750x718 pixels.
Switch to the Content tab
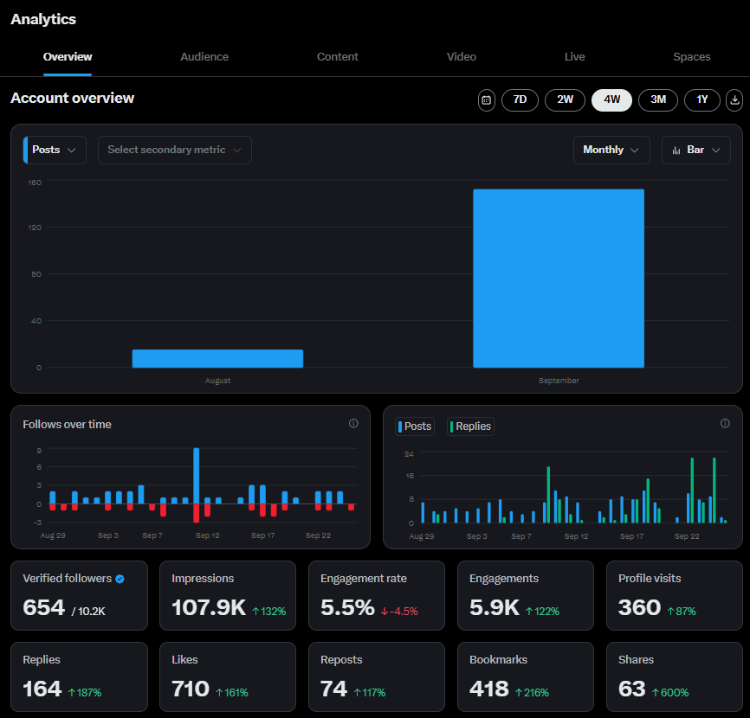(x=338, y=57)
